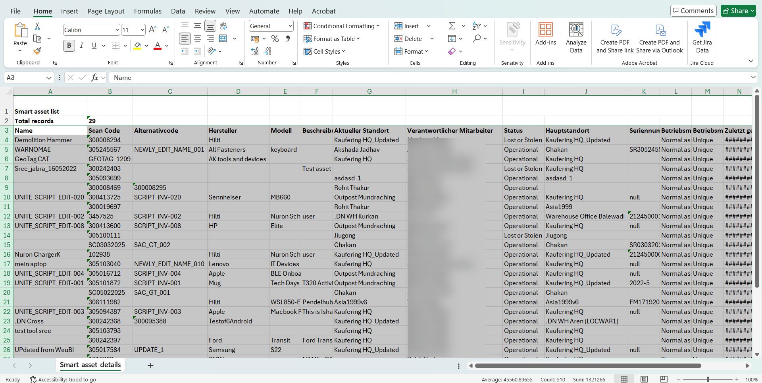Screen dimensions: 762x383
Task: Apply the yellow Fill Color
Action: click(137, 46)
